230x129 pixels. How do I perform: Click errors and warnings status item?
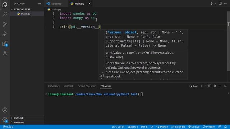[8, 127]
